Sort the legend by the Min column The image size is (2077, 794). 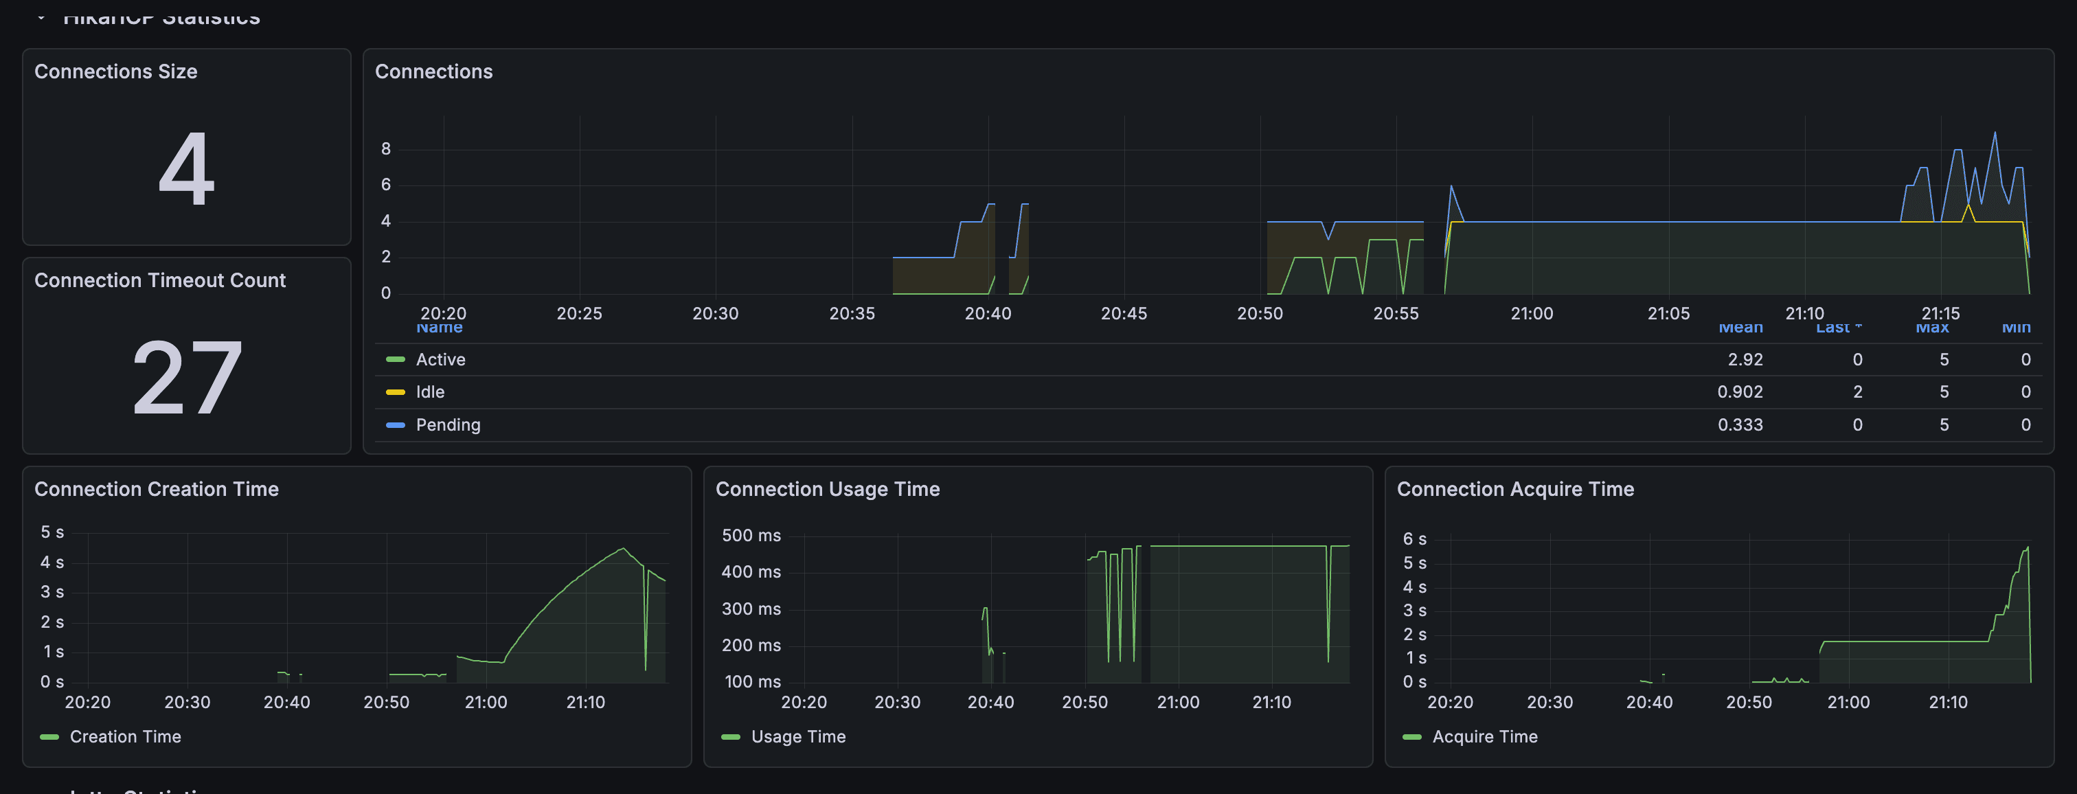coord(2017,327)
